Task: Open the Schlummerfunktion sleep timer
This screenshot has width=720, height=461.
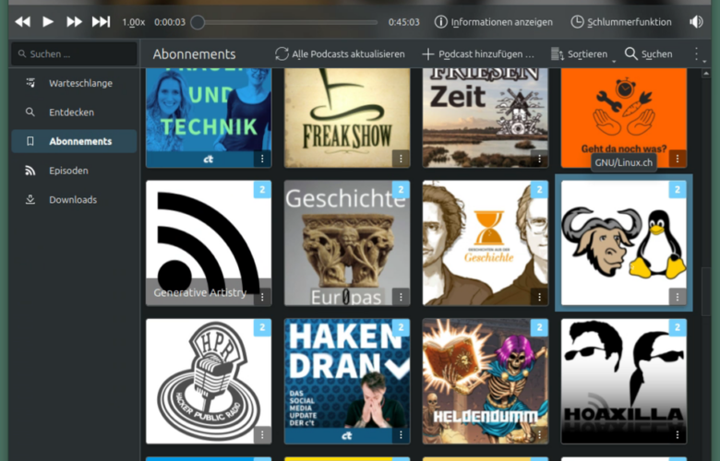Action: (621, 22)
